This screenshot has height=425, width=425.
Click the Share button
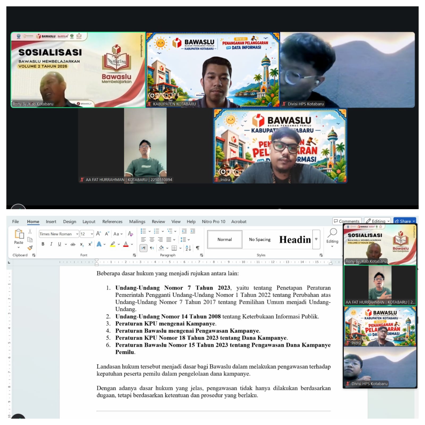tap(405, 221)
